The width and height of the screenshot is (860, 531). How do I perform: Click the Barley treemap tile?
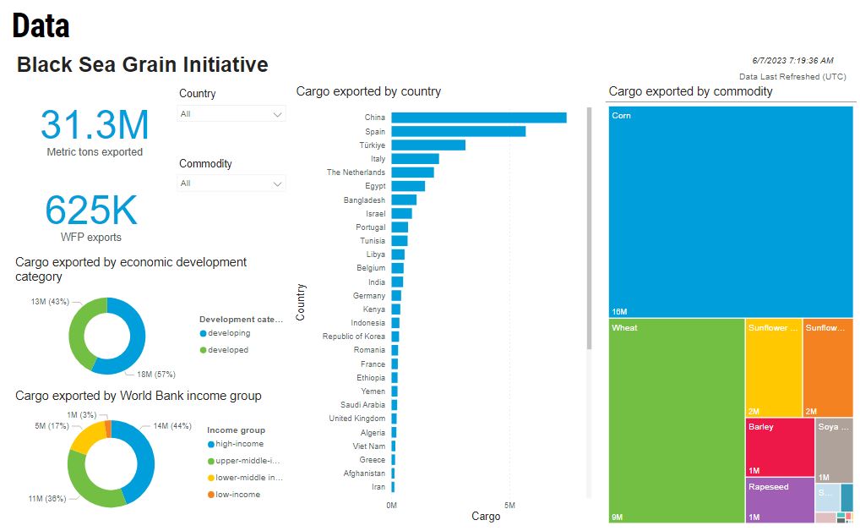point(780,447)
